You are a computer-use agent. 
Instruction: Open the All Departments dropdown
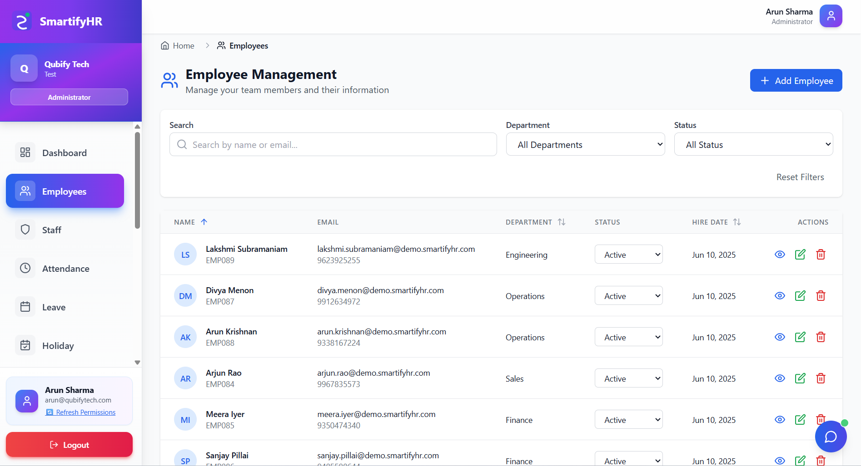585,144
